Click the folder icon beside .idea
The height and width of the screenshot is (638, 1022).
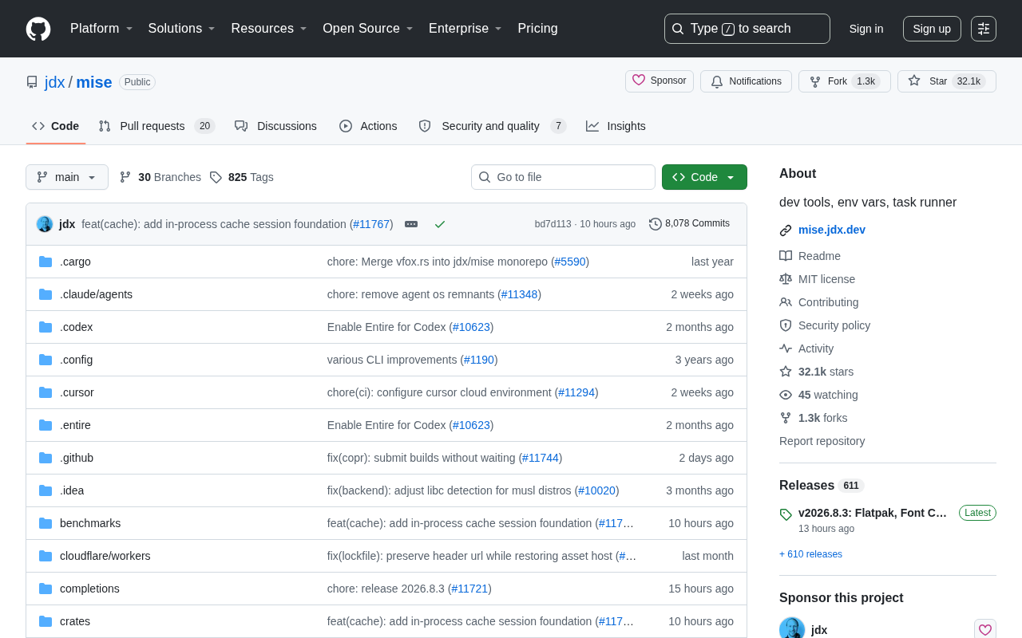click(x=46, y=490)
